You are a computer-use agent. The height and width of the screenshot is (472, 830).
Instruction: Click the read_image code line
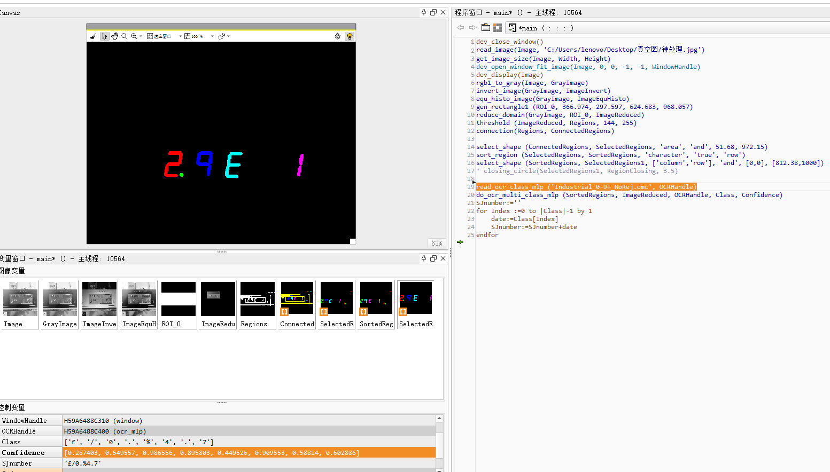click(591, 50)
